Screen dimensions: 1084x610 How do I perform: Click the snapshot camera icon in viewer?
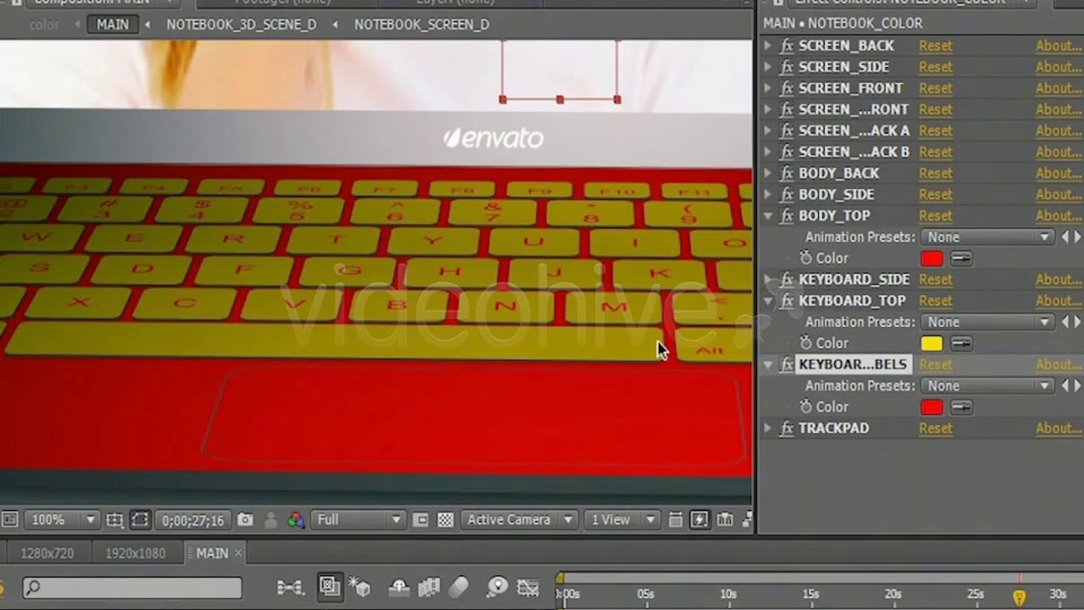(x=245, y=519)
